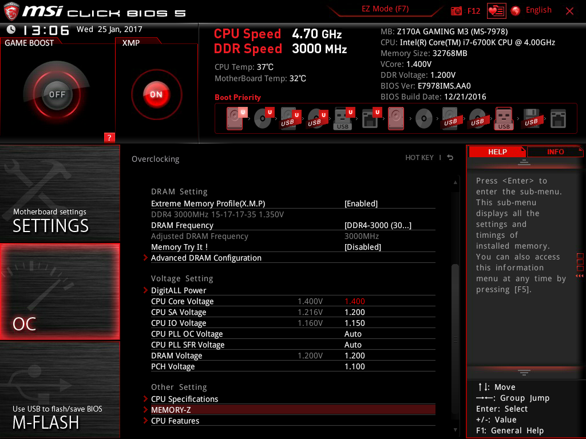
Task: Select the UEFI USB CD/DVD boot icon
Action: pos(318,119)
